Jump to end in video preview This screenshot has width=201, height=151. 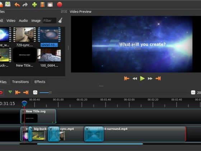coord(158,78)
